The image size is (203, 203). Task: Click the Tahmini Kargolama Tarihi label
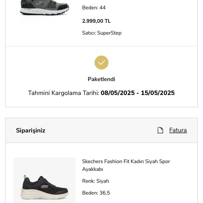(64, 93)
